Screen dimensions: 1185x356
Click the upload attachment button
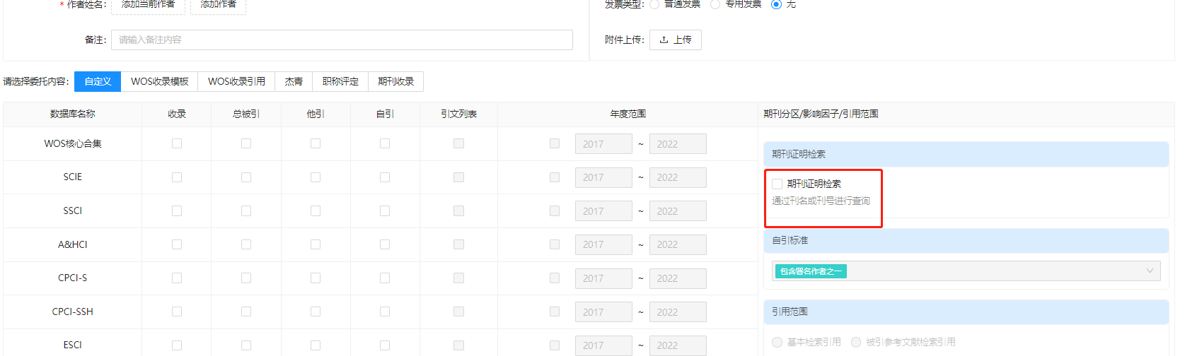pyautogui.click(x=675, y=40)
